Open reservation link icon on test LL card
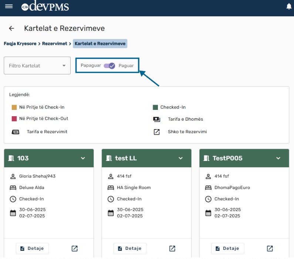This screenshot has width=294, height=259. (x=172, y=248)
